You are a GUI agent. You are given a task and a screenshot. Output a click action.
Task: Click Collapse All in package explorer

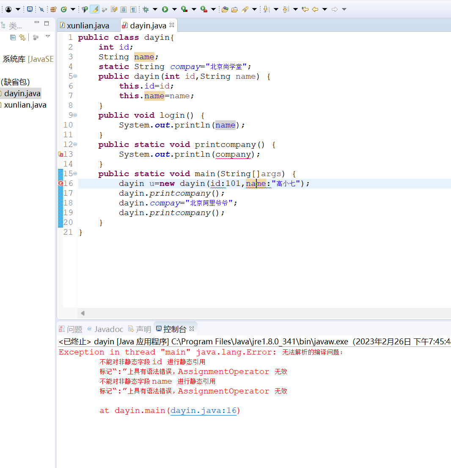(13, 37)
